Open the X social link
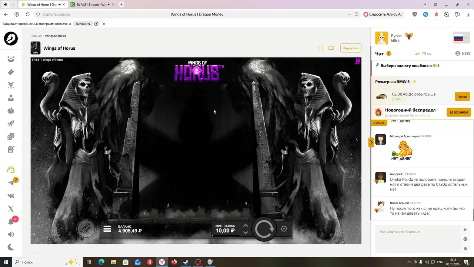Image resolution: width=474 pixels, height=267 pixels. (11, 209)
